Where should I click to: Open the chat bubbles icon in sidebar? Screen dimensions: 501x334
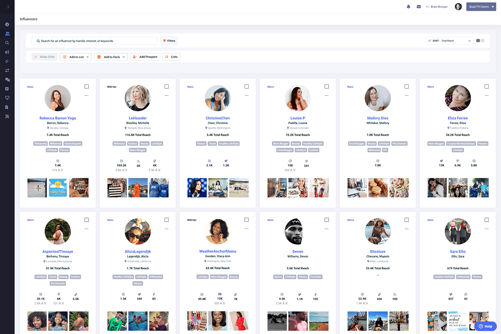point(7,80)
